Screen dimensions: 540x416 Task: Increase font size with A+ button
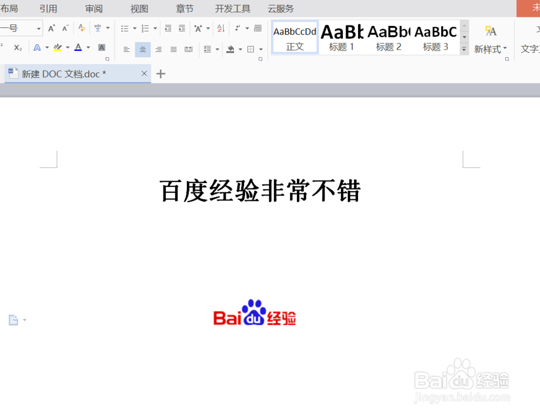click(52, 28)
